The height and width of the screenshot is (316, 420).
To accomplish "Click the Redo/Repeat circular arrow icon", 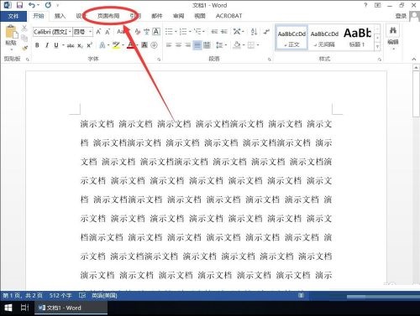I will [48, 5].
